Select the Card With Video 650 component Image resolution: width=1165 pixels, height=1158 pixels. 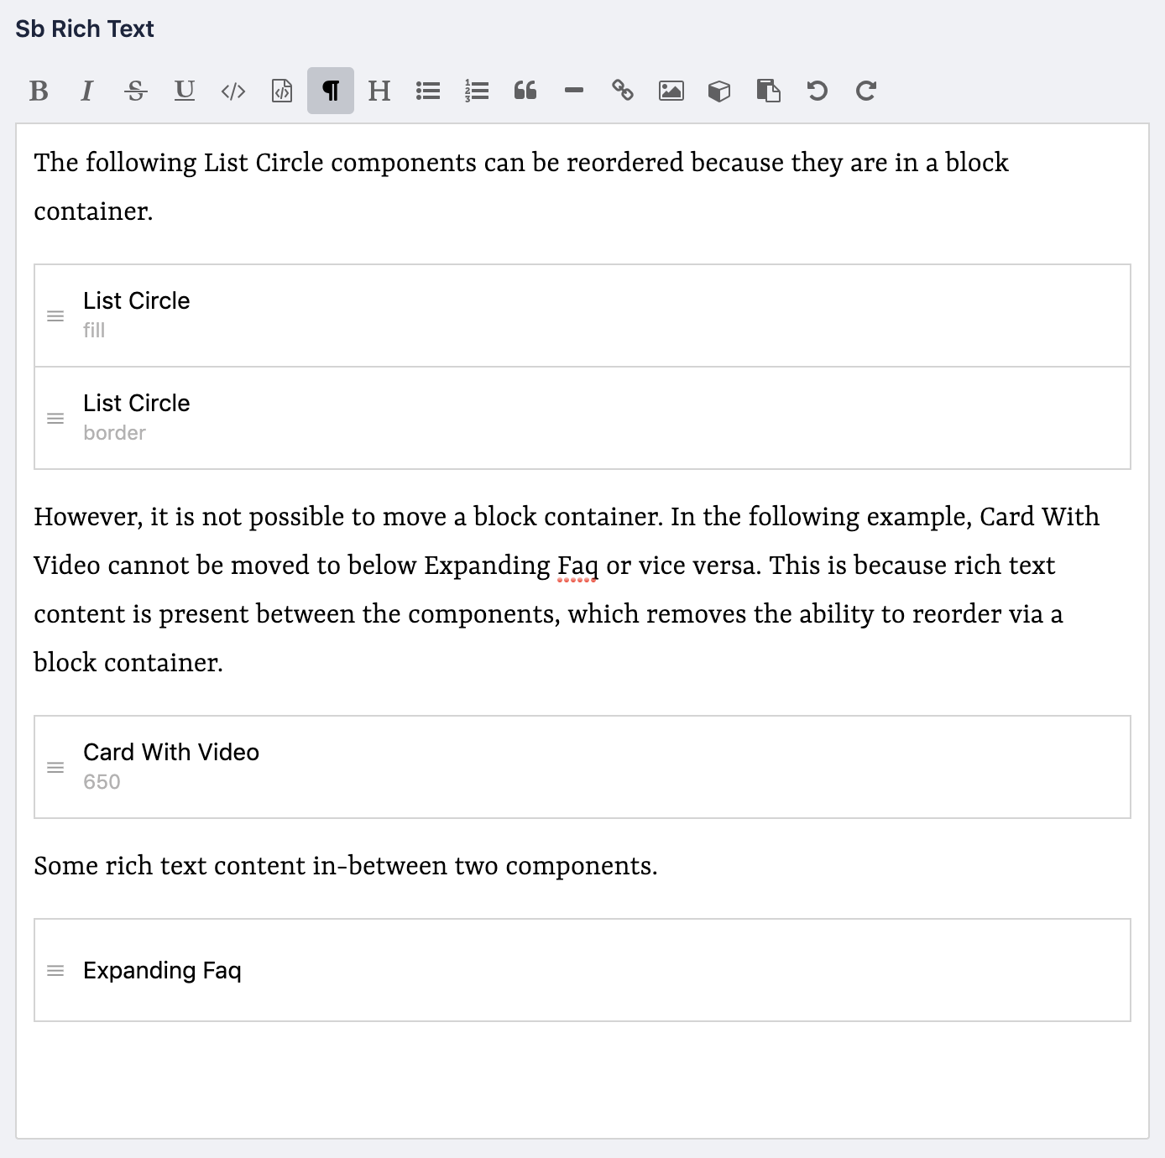pyautogui.click(x=582, y=766)
